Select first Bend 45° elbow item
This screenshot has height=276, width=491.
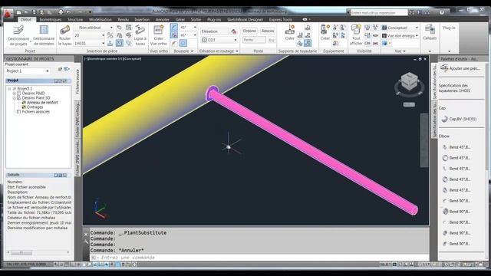point(457,147)
